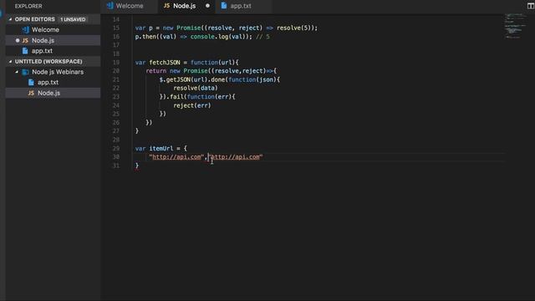Click on reject(err) in line 24

[192, 105]
